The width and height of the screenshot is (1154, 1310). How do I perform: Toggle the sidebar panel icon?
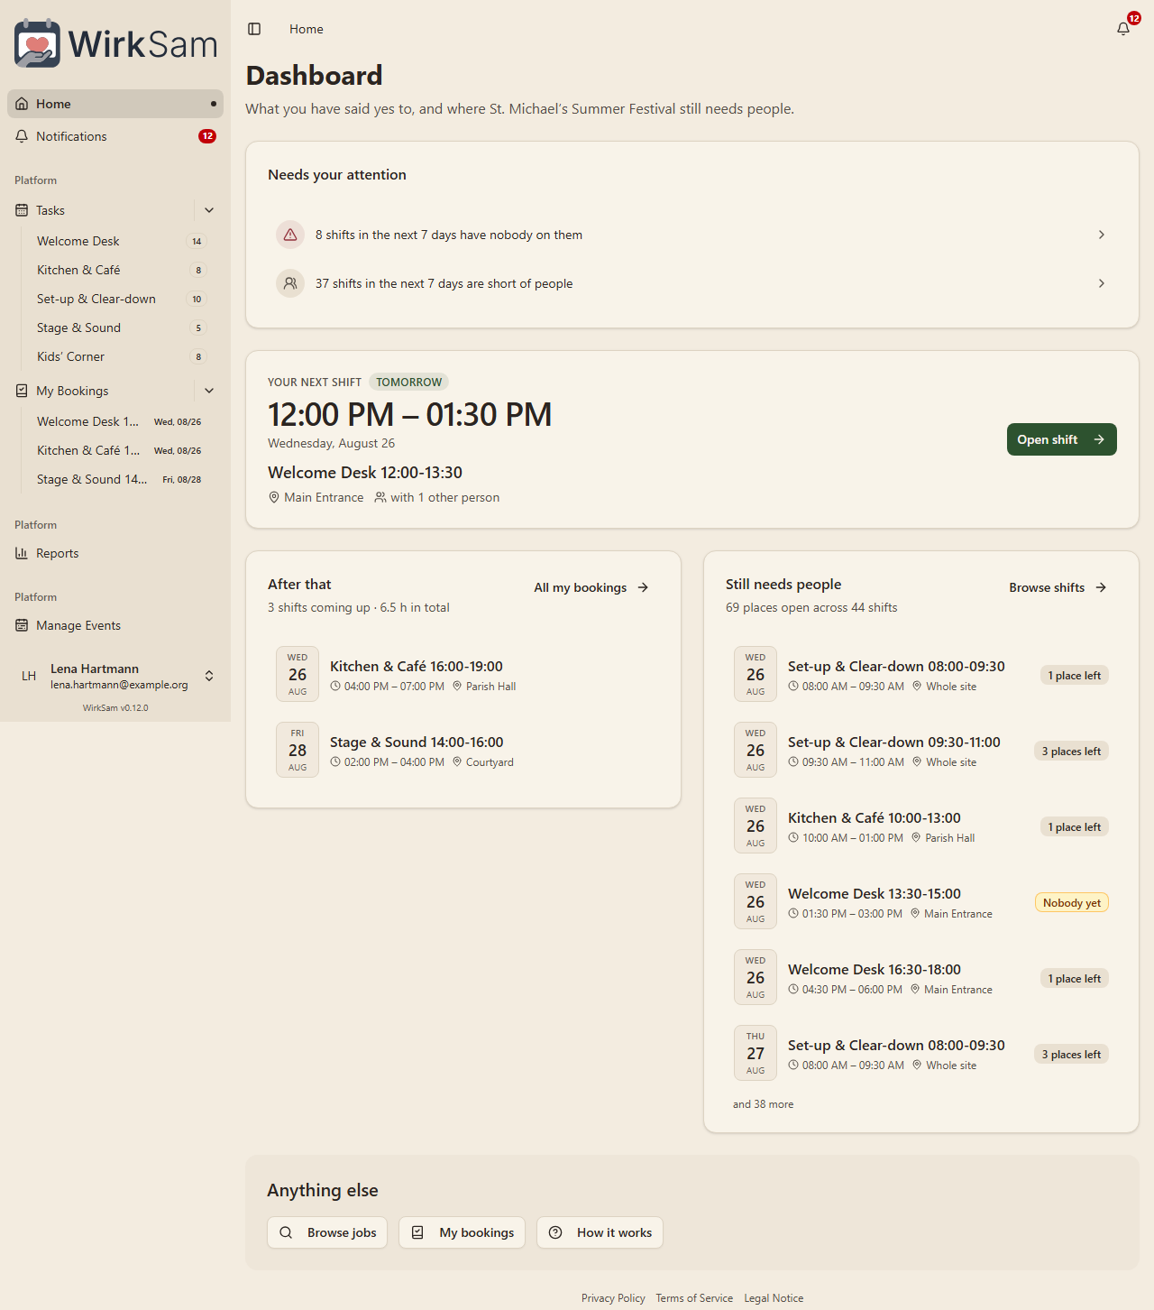(x=254, y=29)
